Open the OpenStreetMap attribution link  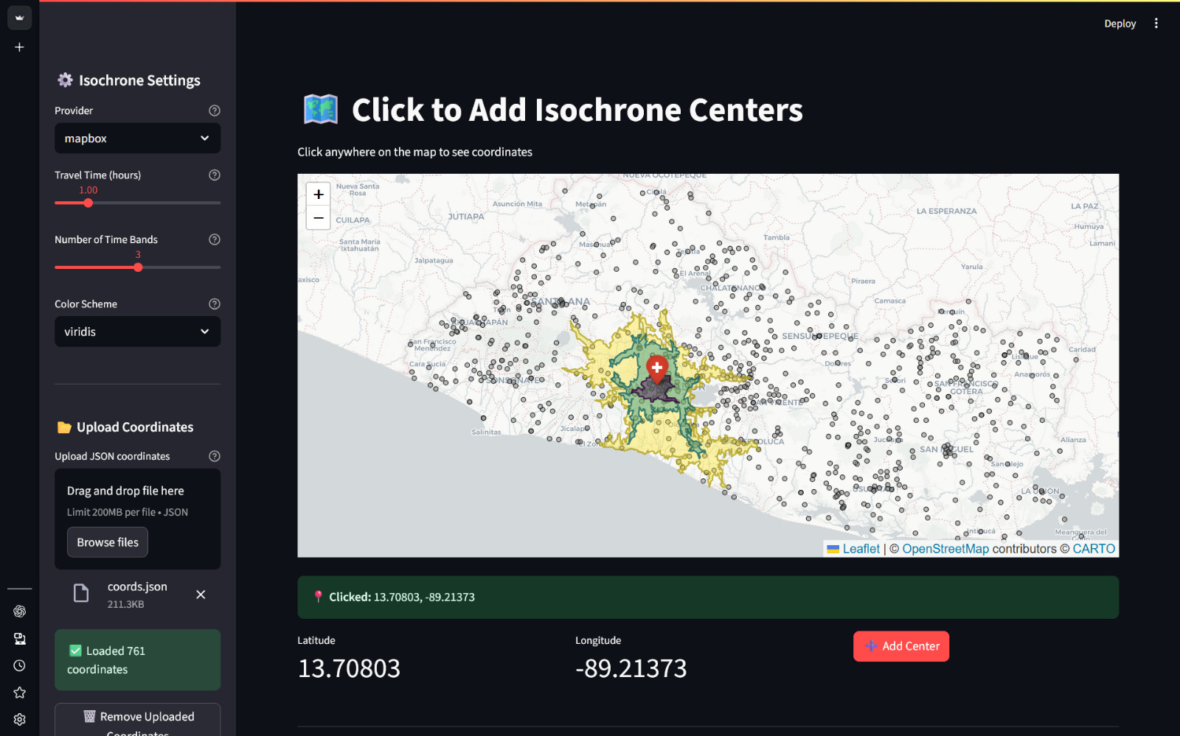[x=945, y=549]
